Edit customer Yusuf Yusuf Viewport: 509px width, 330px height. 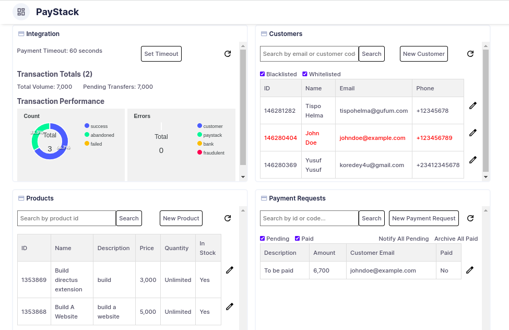coord(473,160)
